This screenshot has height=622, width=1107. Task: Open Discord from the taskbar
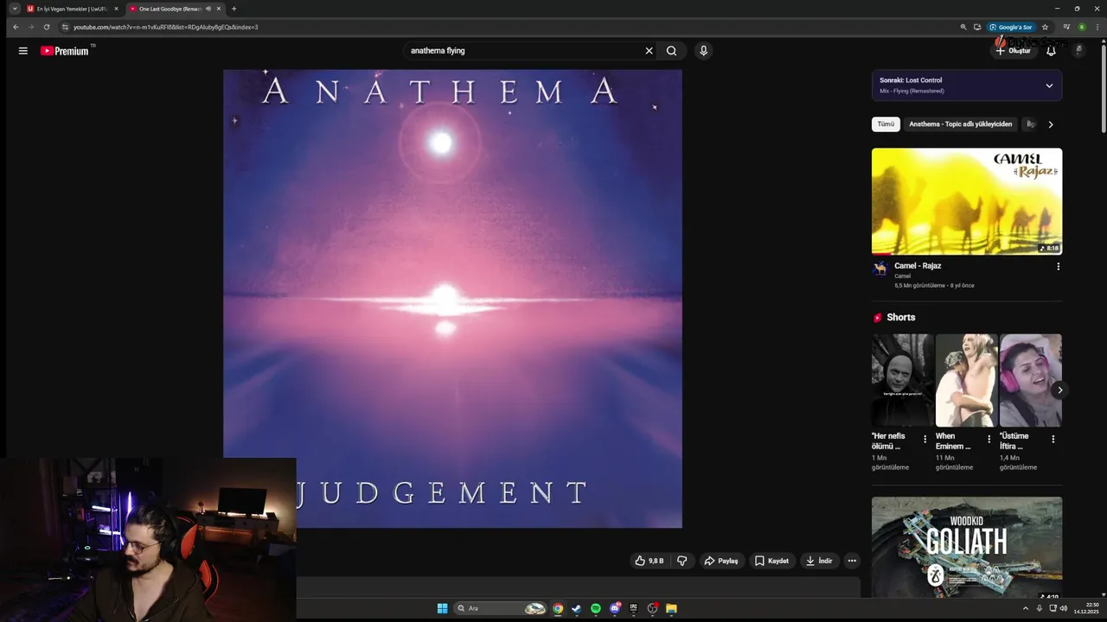point(614,608)
